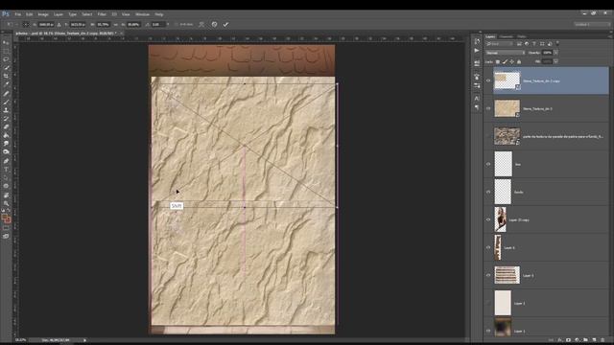Select the History Brush tool
This screenshot has height=345, width=614.
click(x=6, y=119)
